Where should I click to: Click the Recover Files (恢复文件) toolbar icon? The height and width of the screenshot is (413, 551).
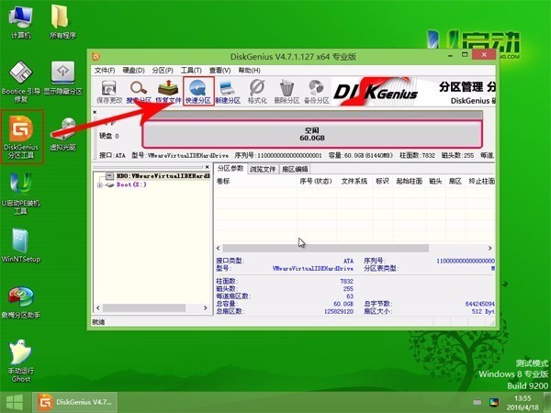click(x=168, y=92)
